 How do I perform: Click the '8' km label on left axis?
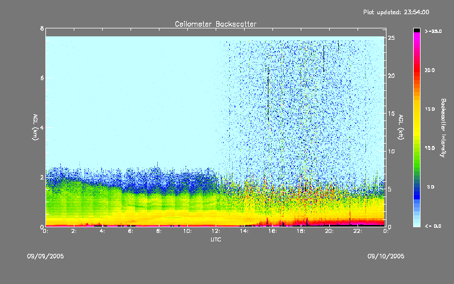(42, 28)
